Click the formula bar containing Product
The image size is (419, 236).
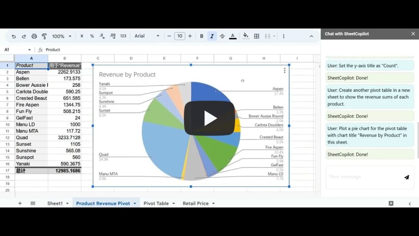(179, 50)
